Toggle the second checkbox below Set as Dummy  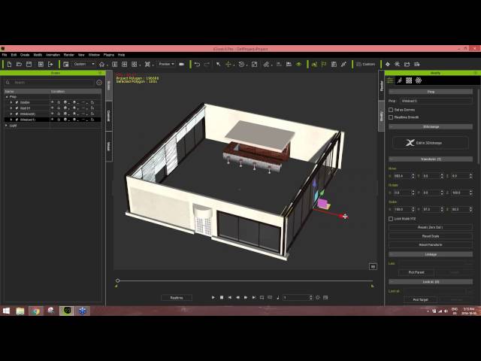click(x=391, y=117)
